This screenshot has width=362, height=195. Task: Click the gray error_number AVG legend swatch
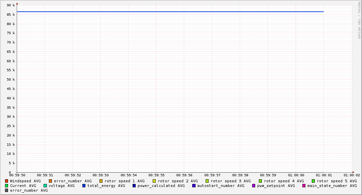click(x=6, y=190)
